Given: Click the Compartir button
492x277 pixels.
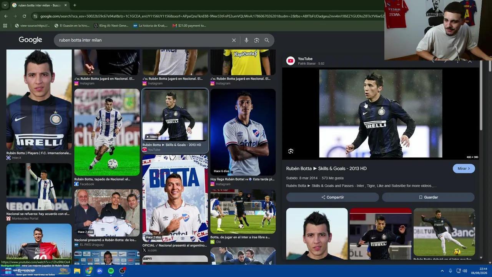Looking at the screenshot, I should [x=332, y=197].
